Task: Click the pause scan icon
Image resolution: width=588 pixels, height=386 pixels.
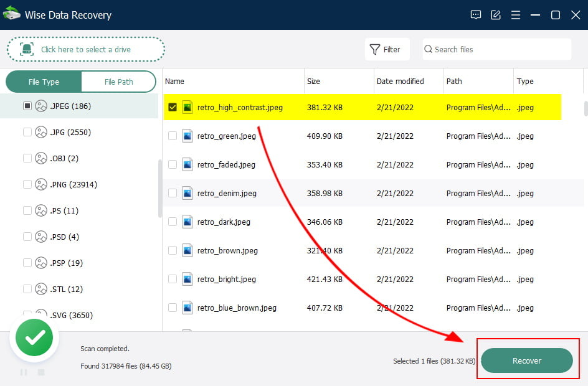Action: pyautogui.click(x=24, y=372)
